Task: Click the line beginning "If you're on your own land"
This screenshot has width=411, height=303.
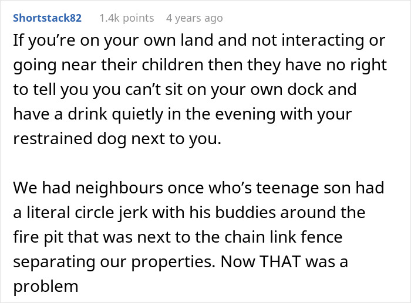Action: (x=200, y=42)
